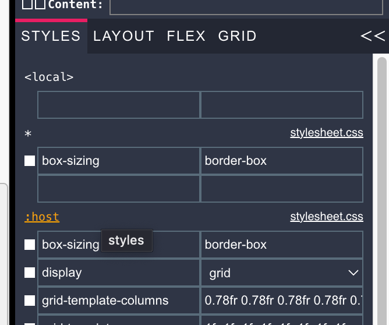Click the border-box value in the * rule

tap(282, 161)
